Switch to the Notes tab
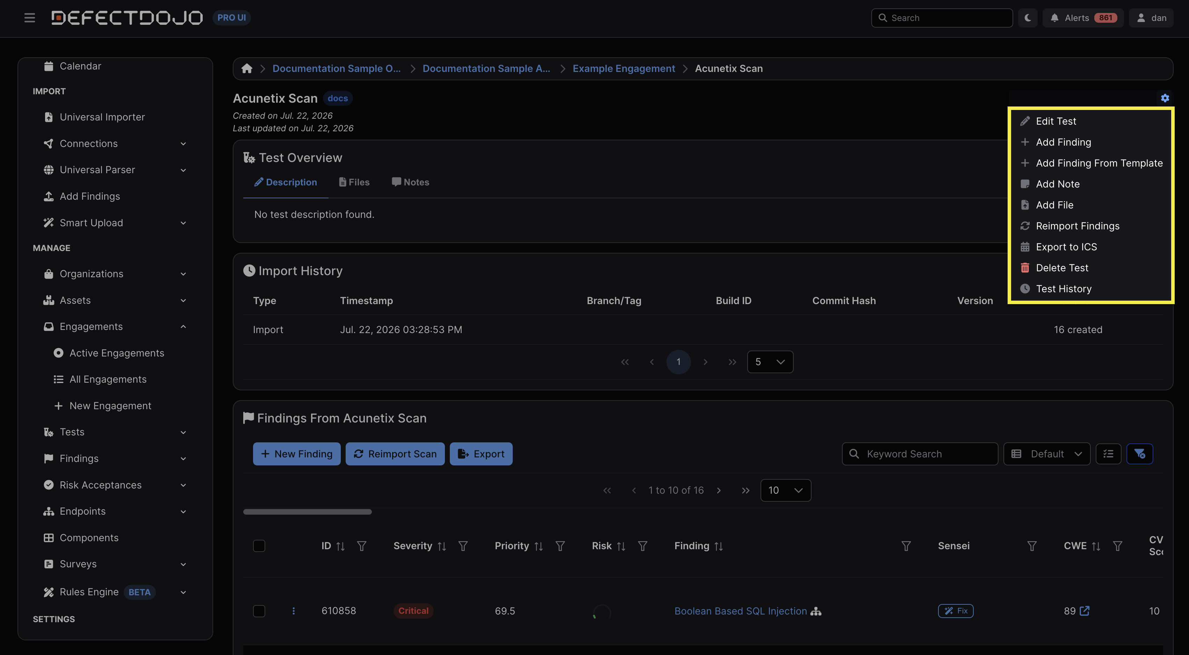The image size is (1189, 655). point(410,182)
